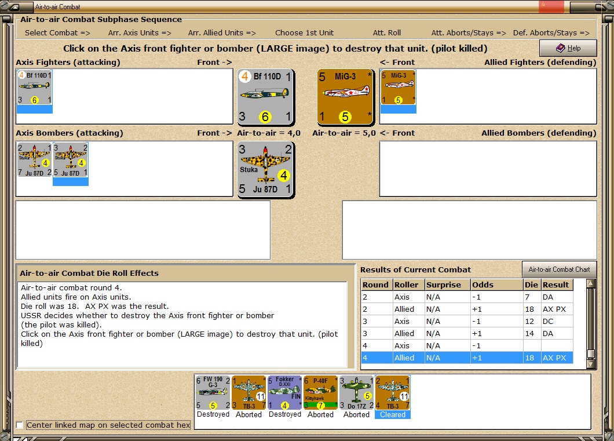
Task: Select aborted Do 17Z counter
Action: pos(357,393)
